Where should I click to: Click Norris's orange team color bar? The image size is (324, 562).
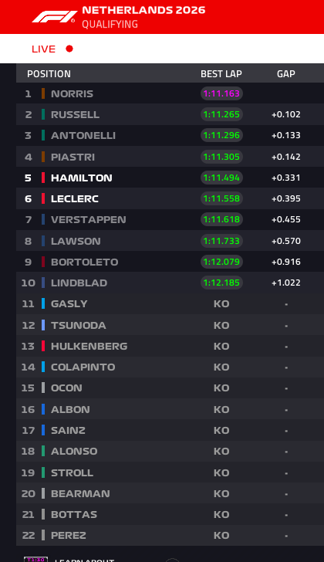tap(43, 93)
